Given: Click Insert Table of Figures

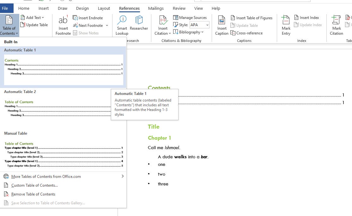Looking at the screenshot, I should (x=252, y=18).
